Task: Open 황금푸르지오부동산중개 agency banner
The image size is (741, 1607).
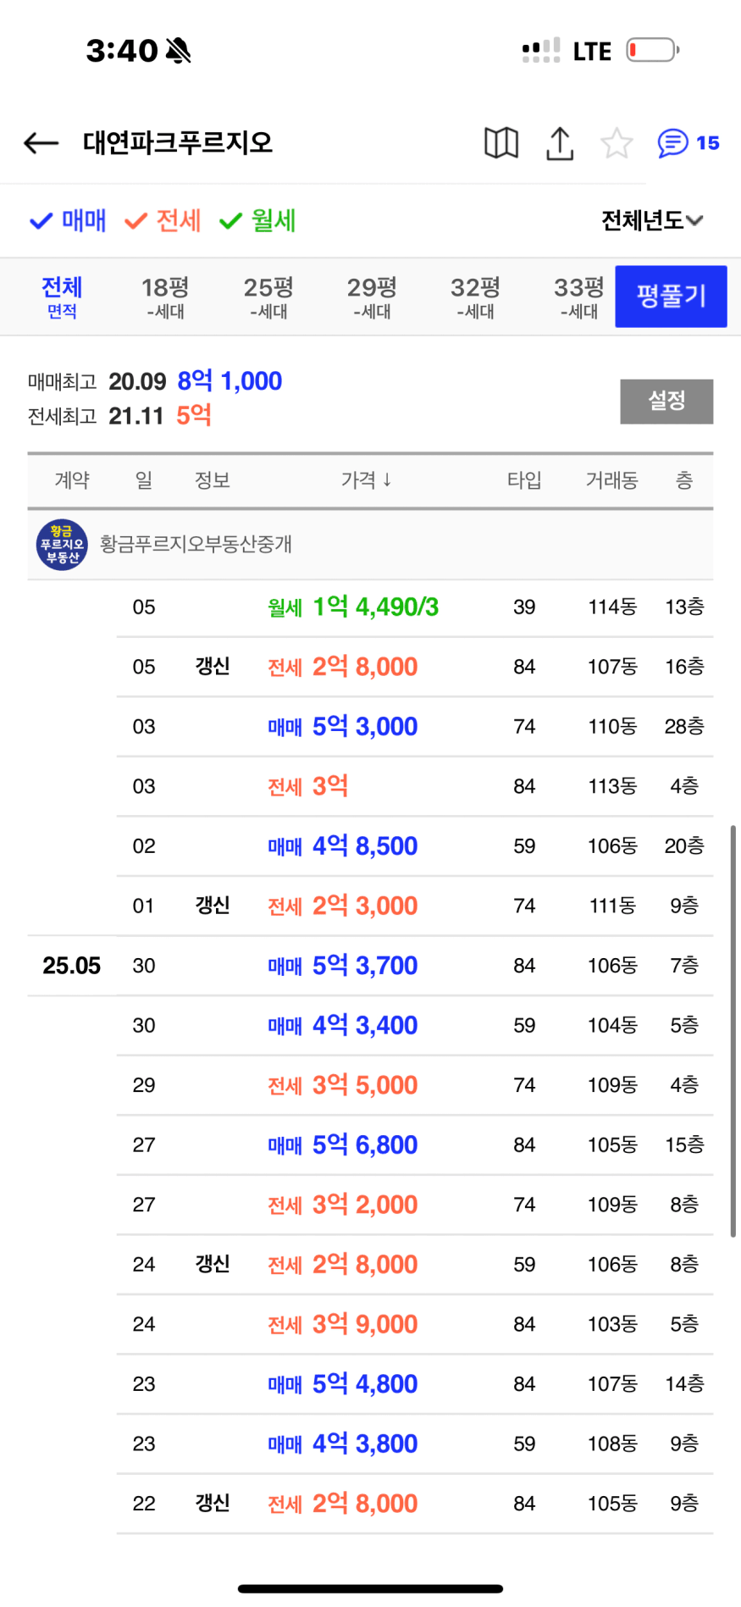Action: tap(196, 545)
